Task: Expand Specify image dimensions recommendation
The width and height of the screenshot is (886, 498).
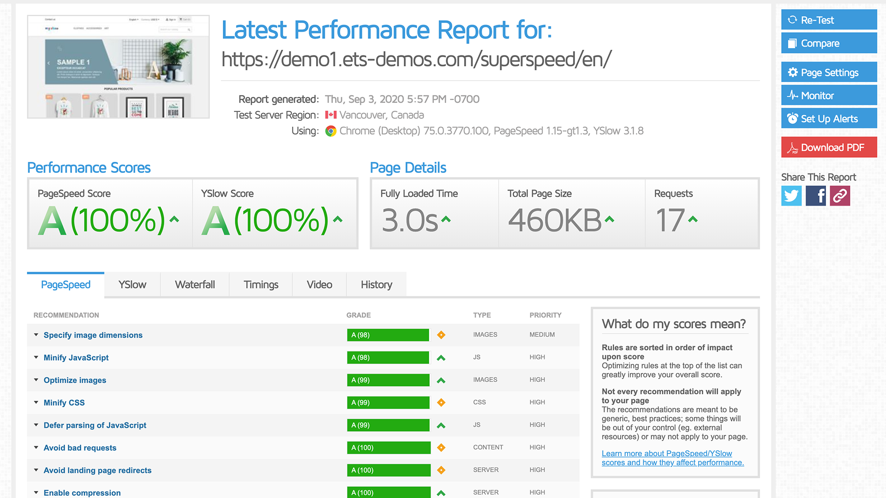Action: pyautogui.click(x=93, y=335)
